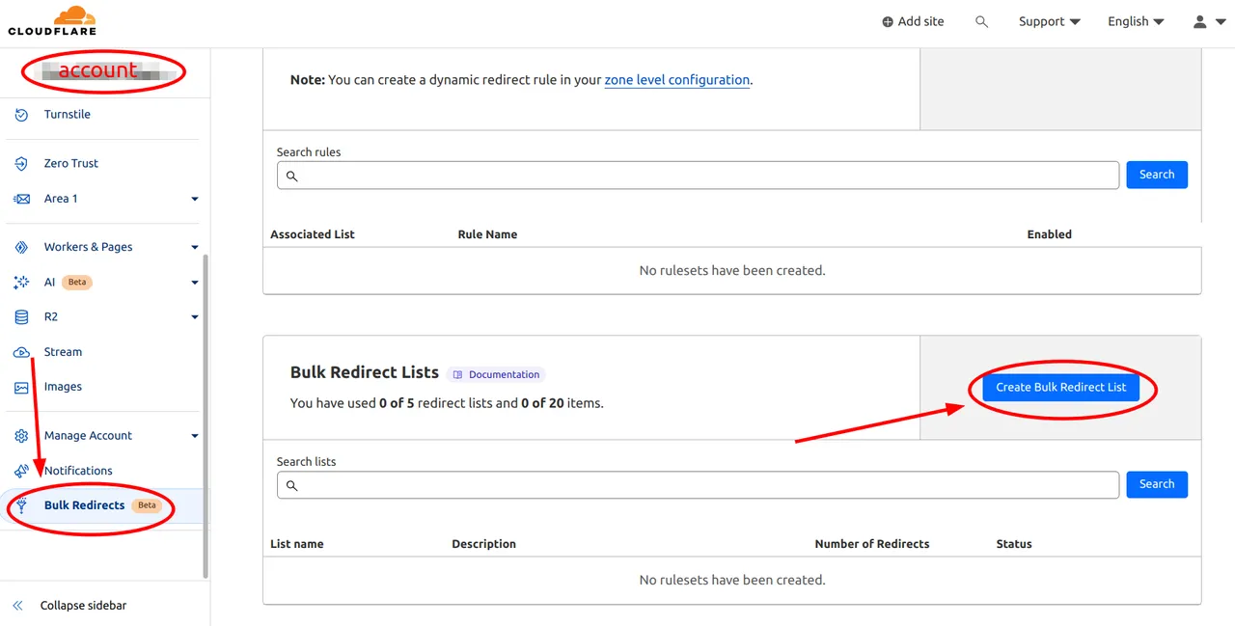Click the Images icon in the sidebar

click(x=22, y=387)
